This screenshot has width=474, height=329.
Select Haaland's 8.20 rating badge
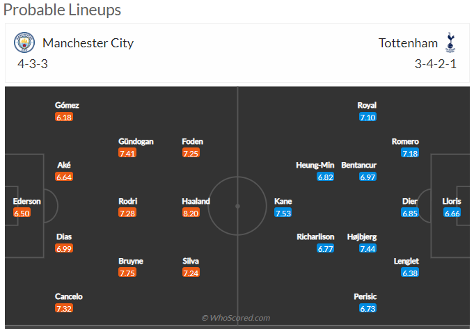(191, 213)
